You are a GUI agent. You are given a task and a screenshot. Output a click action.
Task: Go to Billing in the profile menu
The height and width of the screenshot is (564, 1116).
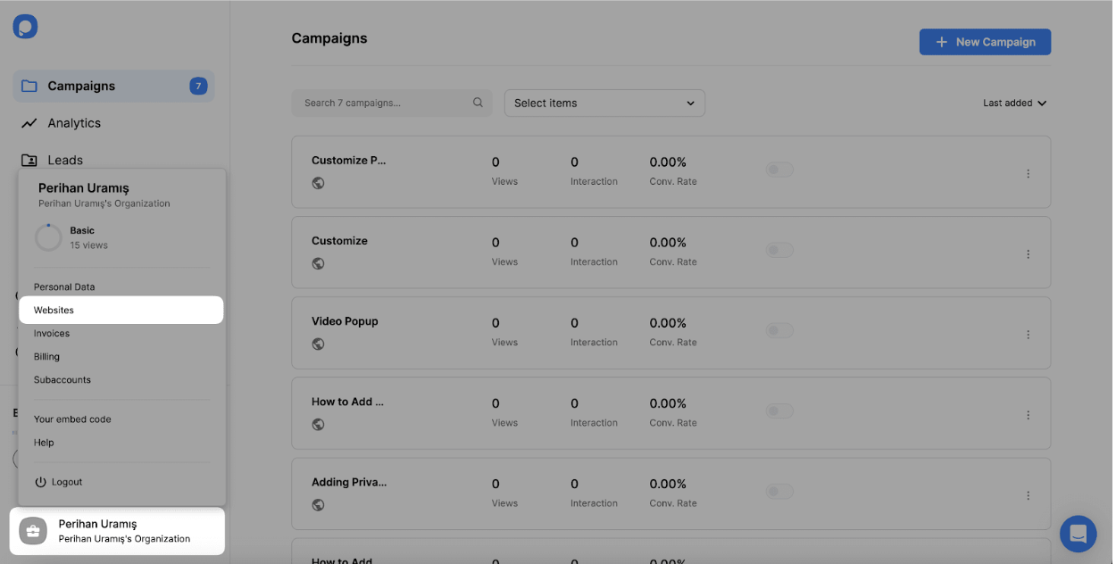[x=46, y=356]
